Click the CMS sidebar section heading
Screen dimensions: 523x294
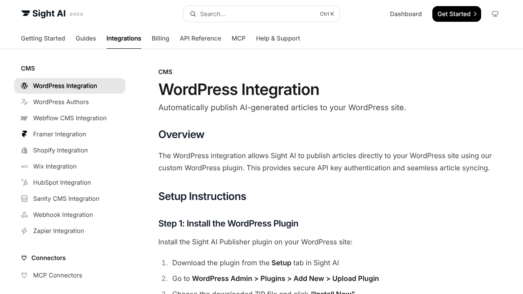click(x=28, y=68)
